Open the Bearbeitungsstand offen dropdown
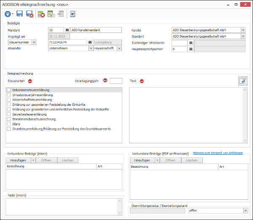Image resolution: width=253 pixels, height=220 pixels. 245,210
